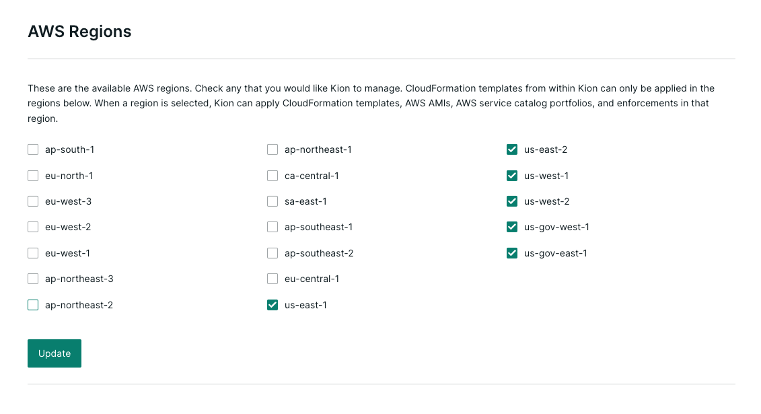The image size is (761, 414).
Task: Toggle the ap-northeast-2 checkbox
Action: 33,305
